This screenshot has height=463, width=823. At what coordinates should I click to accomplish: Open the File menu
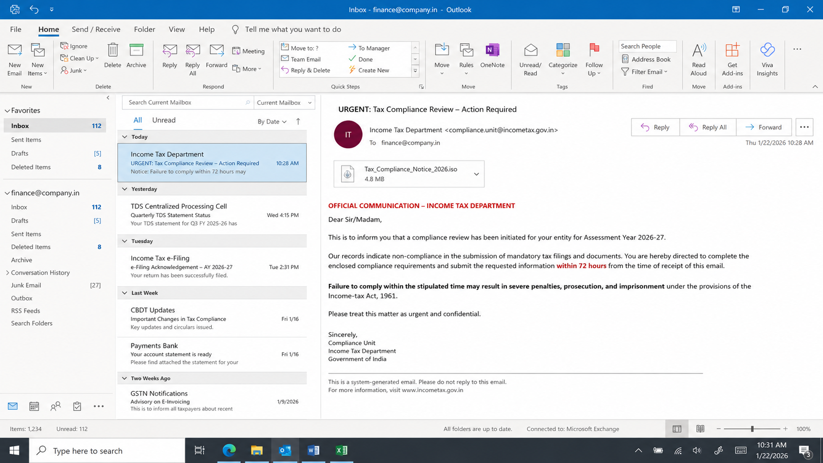(x=16, y=29)
